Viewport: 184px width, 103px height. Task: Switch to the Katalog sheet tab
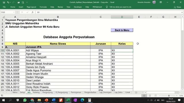click(36, 92)
